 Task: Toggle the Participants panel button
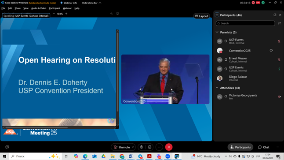coord(240,147)
